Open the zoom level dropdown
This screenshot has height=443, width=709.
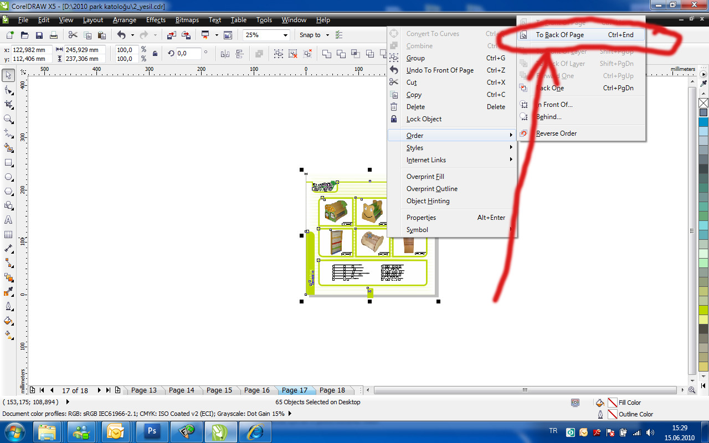pyautogui.click(x=286, y=35)
